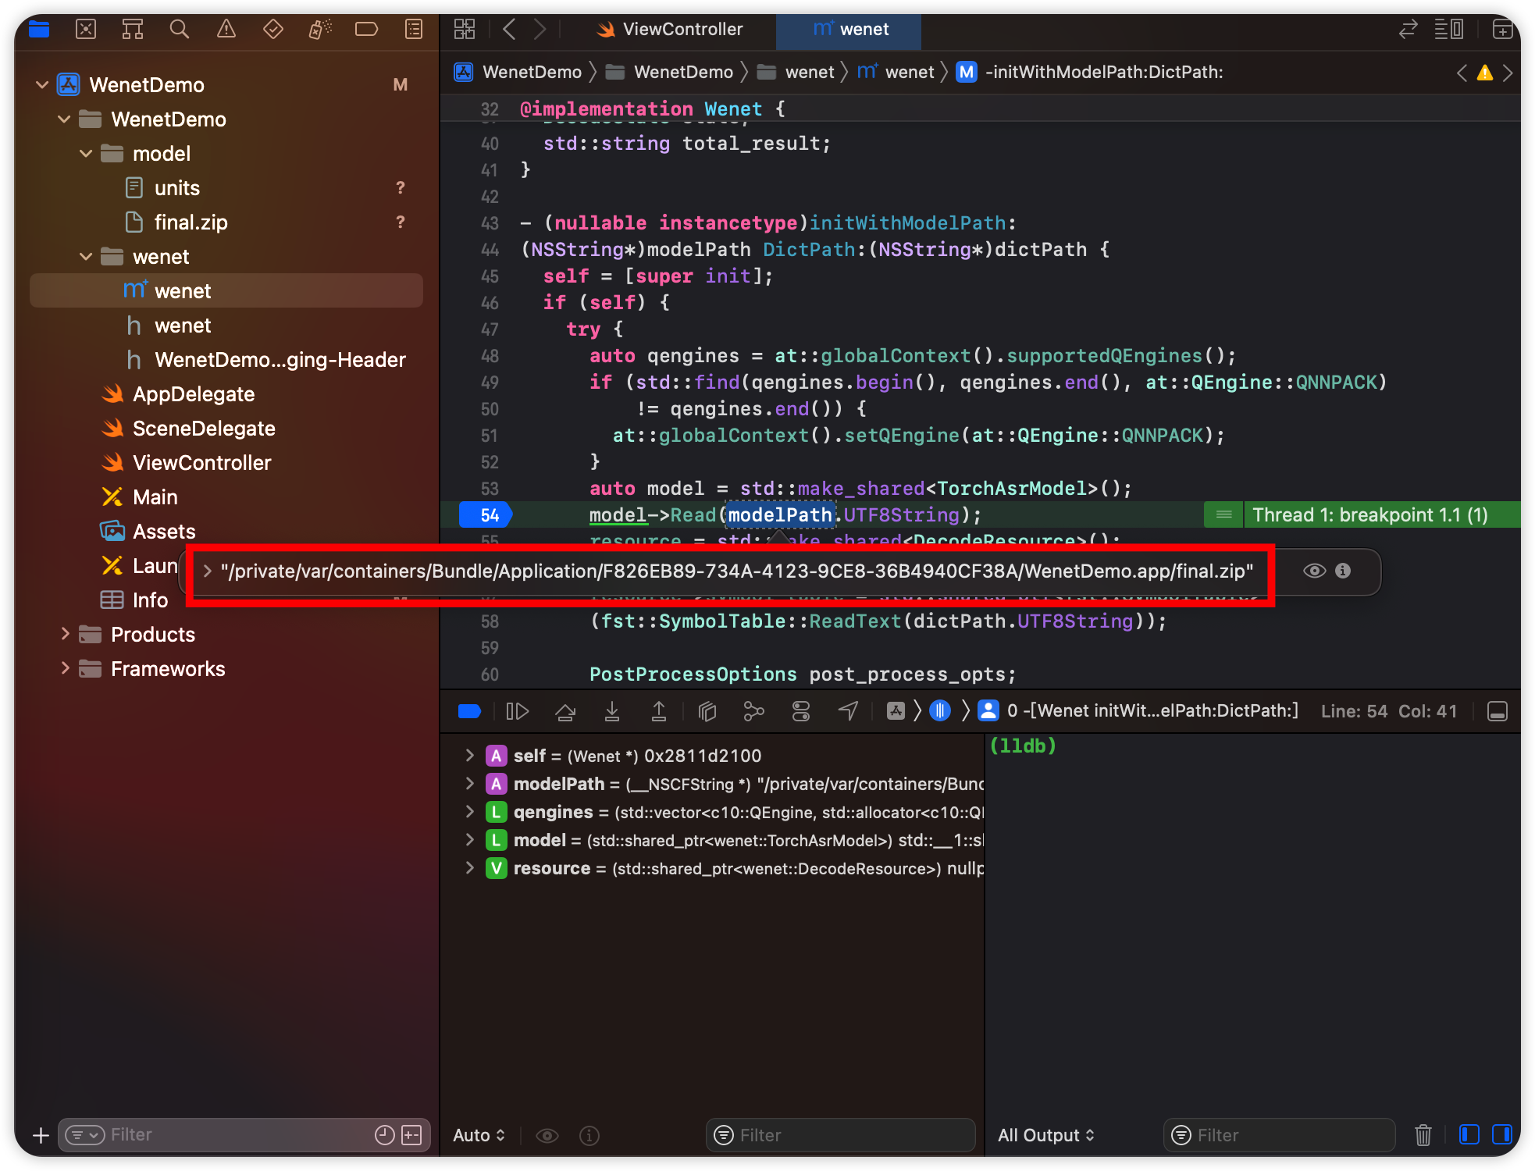Type in the variables Filter field
The height and width of the screenshot is (1171, 1535).
pyautogui.click(x=840, y=1135)
